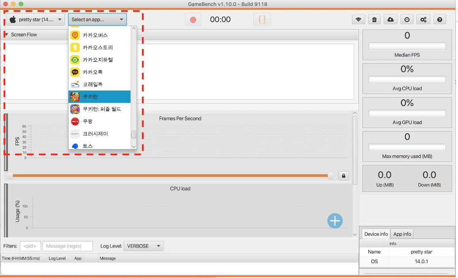Click the charts panel scroll up arrow
The image size is (458, 278).
pyautogui.click(x=355, y=113)
